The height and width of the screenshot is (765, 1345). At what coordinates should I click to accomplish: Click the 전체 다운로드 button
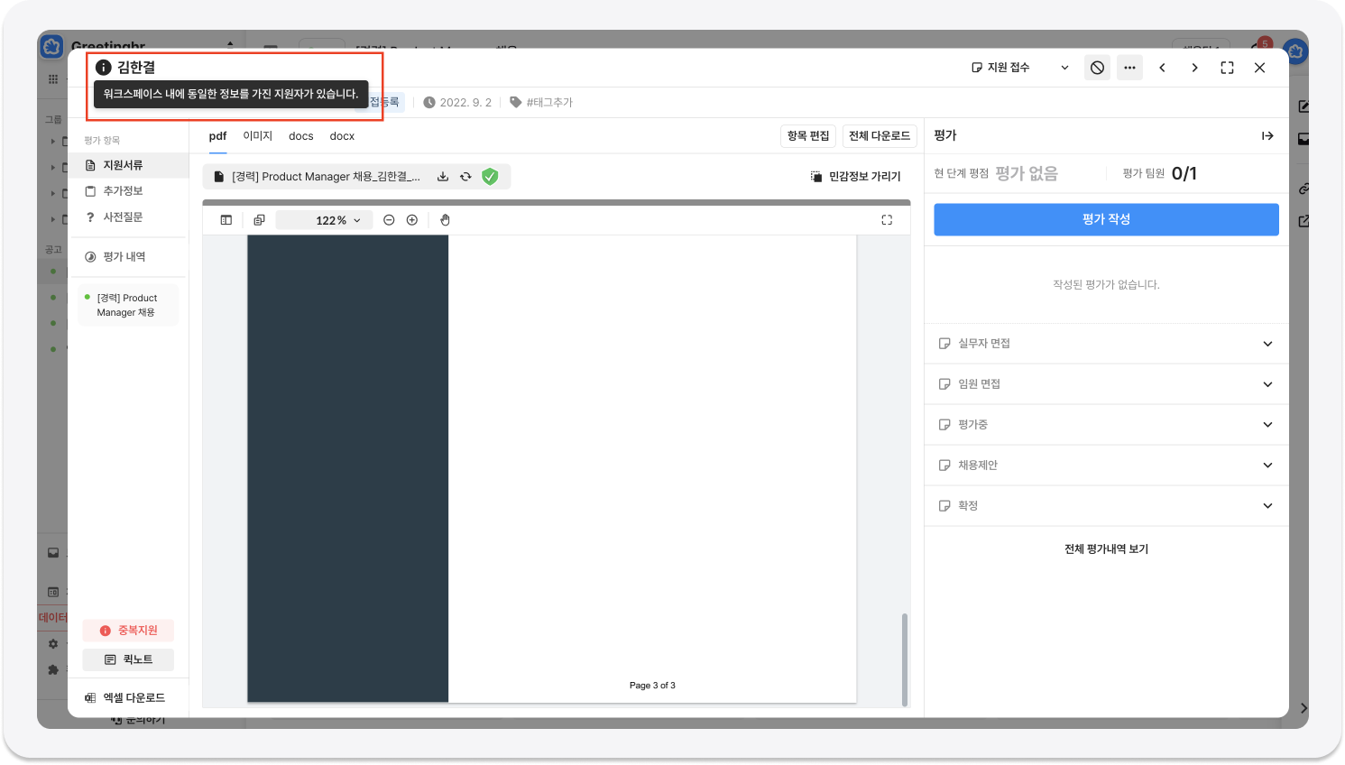(880, 136)
